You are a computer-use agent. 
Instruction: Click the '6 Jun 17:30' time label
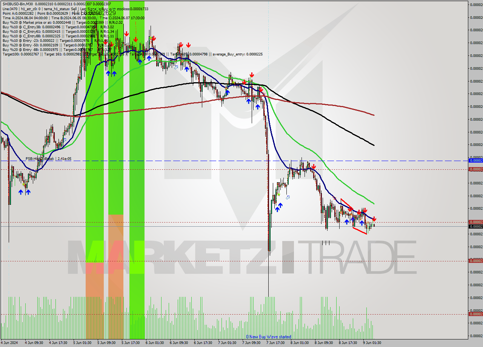click(x=203, y=343)
